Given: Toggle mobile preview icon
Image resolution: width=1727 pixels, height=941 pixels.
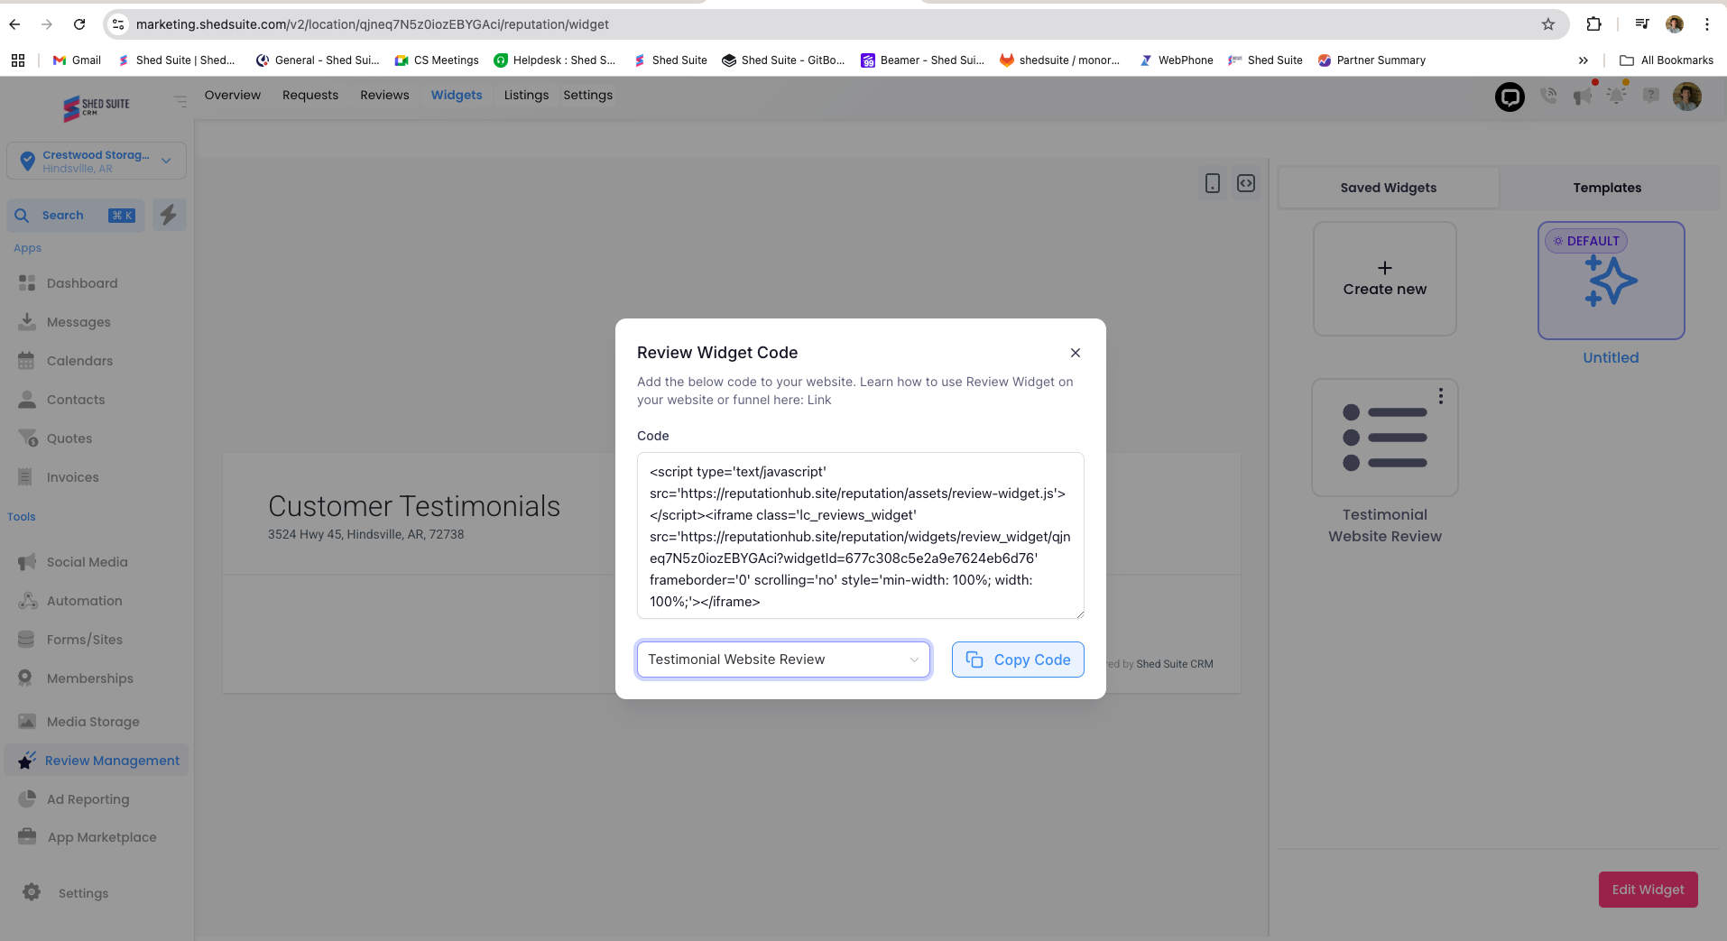Looking at the screenshot, I should click(x=1213, y=183).
